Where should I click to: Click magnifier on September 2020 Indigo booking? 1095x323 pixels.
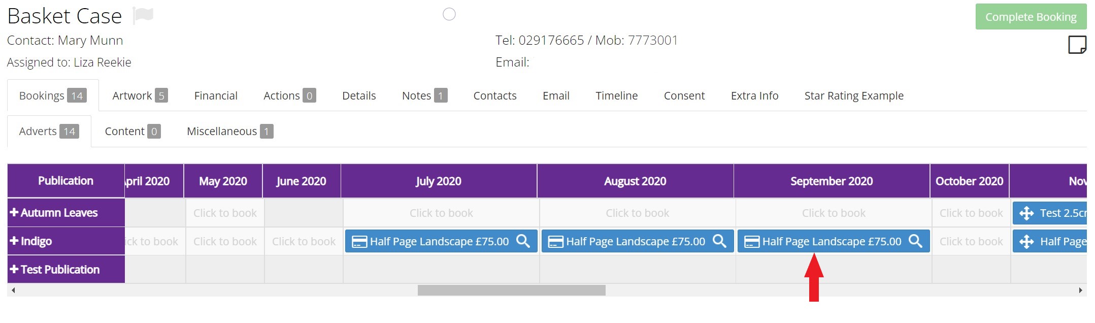pyautogui.click(x=915, y=241)
